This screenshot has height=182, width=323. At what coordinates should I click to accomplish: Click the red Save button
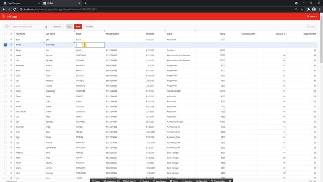78,27
